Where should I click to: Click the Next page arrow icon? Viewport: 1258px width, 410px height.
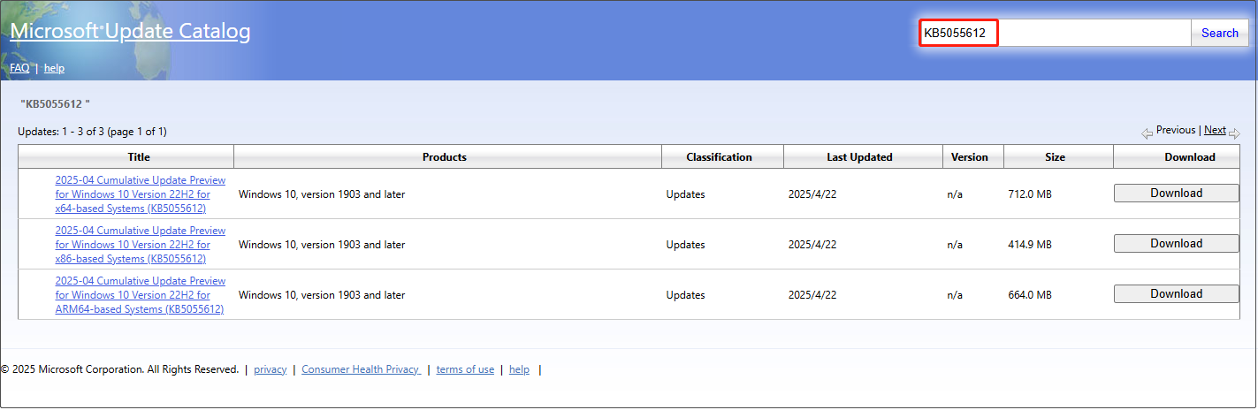point(1234,133)
